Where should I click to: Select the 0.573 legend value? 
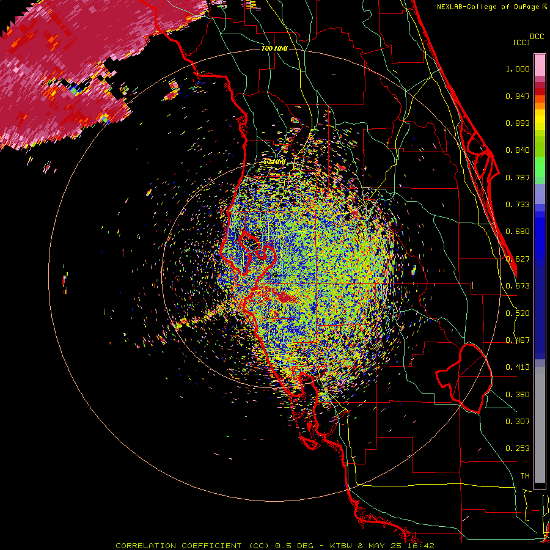click(x=518, y=286)
